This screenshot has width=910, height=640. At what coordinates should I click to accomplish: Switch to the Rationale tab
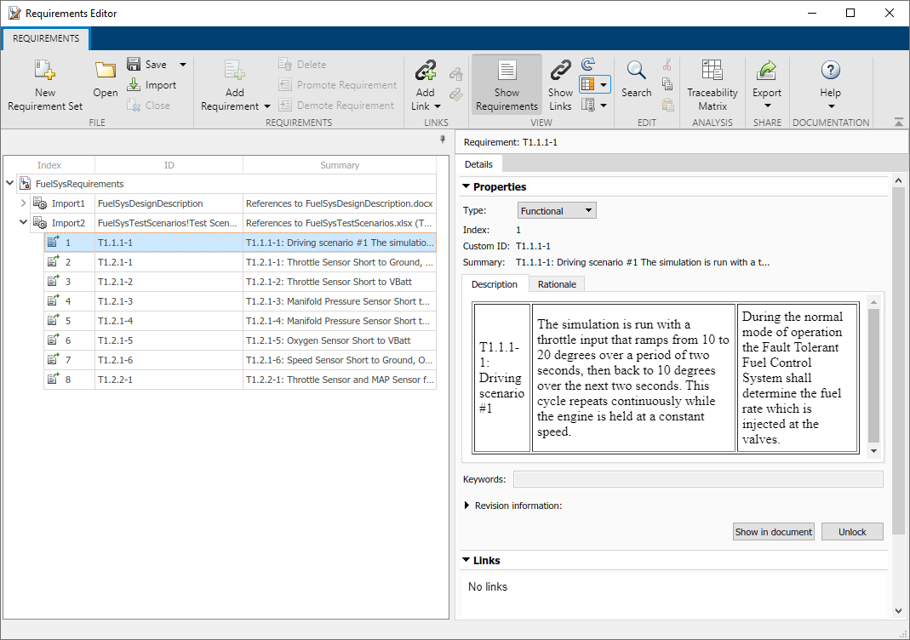pyautogui.click(x=557, y=284)
